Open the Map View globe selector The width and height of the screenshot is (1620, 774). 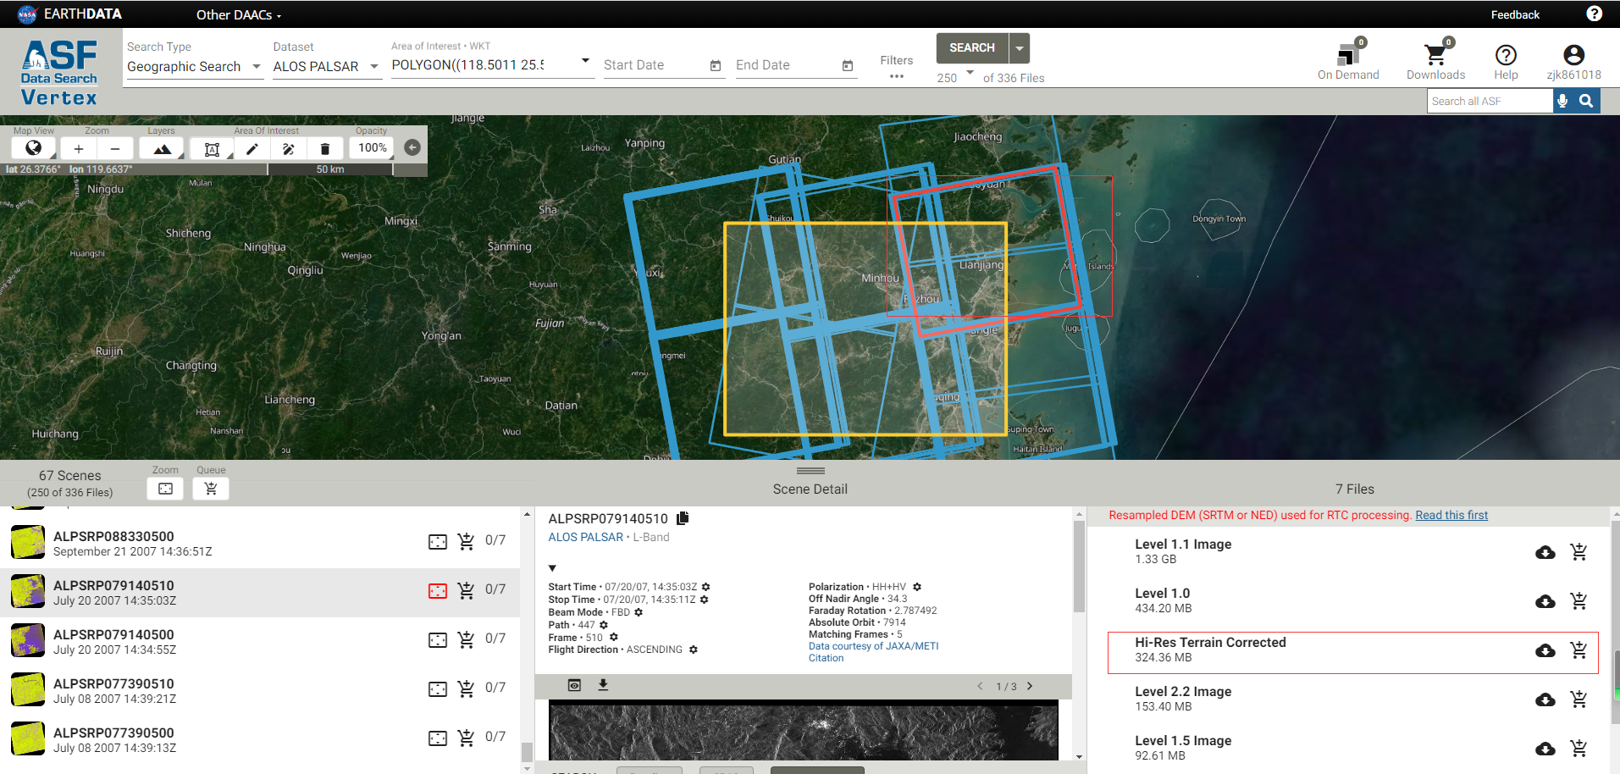(34, 148)
